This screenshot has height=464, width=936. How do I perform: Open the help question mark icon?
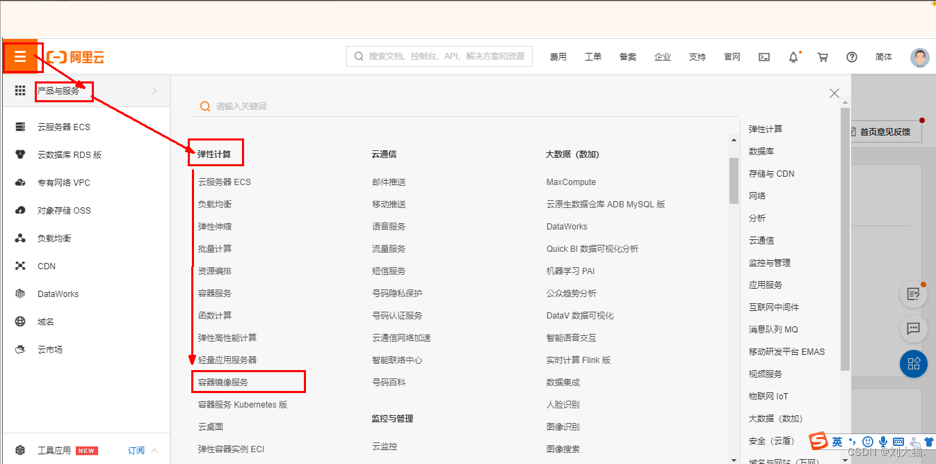click(852, 57)
